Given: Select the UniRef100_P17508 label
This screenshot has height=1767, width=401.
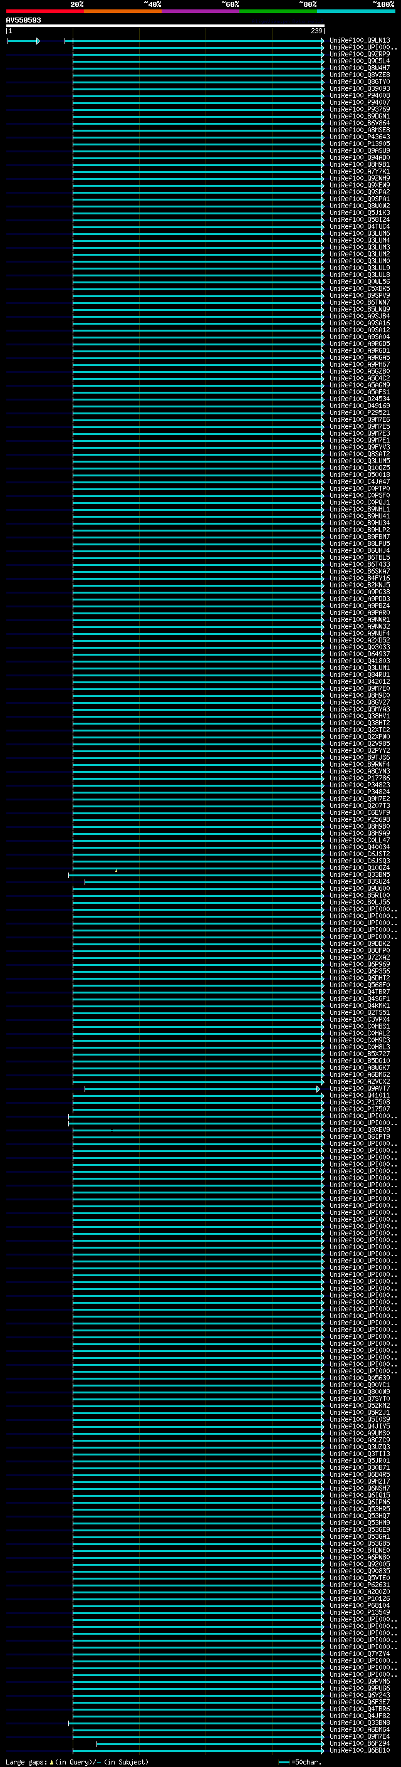Looking at the screenshot, I should 359,1103.
